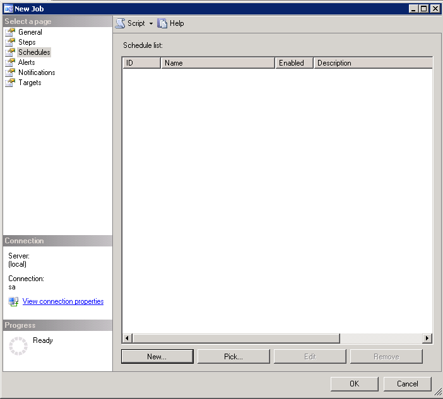Go to the Steps page
Viewport: 443px width, 399px height.
(x=27, y=42)
